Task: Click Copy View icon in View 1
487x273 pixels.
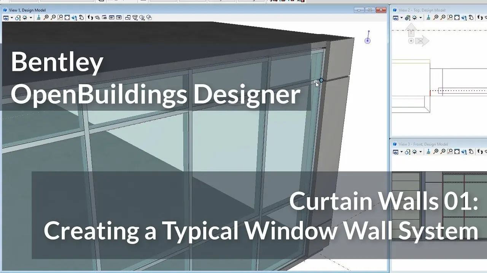Action: [128, 17]
